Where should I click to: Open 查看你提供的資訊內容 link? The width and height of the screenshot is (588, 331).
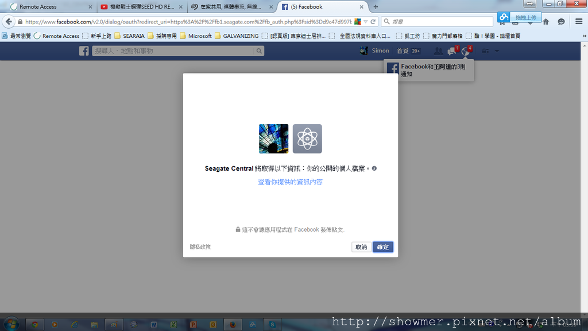(x=290, y=182)
